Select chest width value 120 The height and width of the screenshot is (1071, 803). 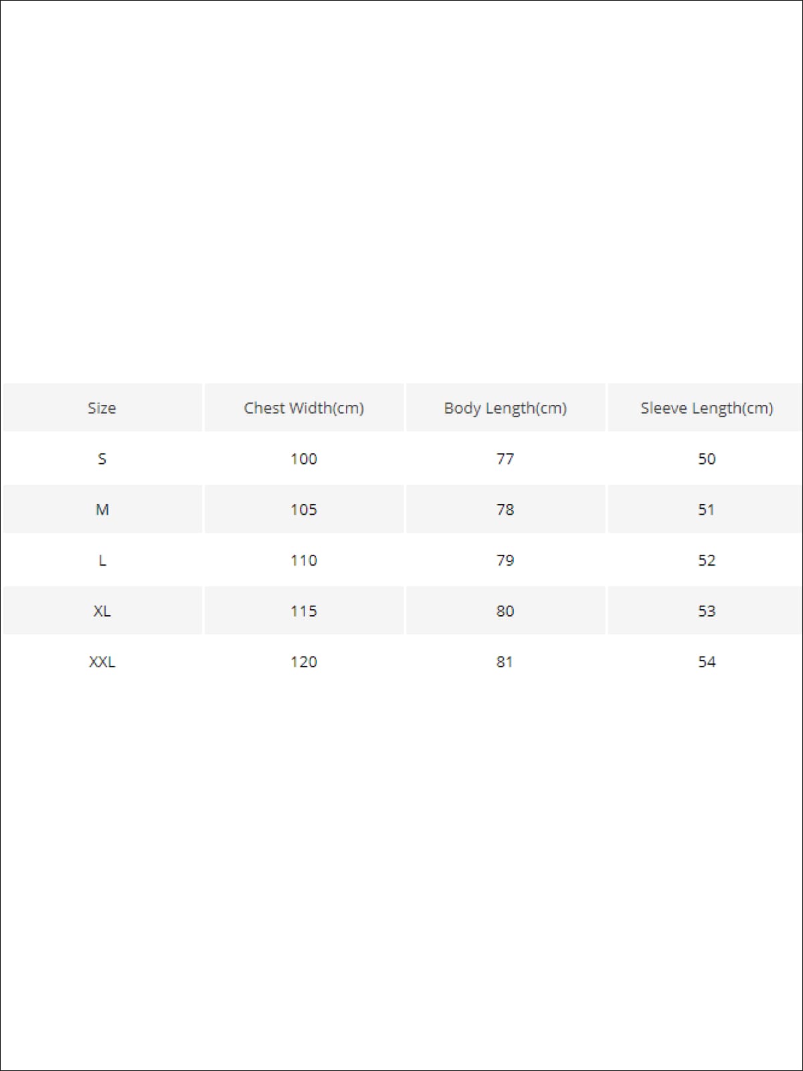304,661
